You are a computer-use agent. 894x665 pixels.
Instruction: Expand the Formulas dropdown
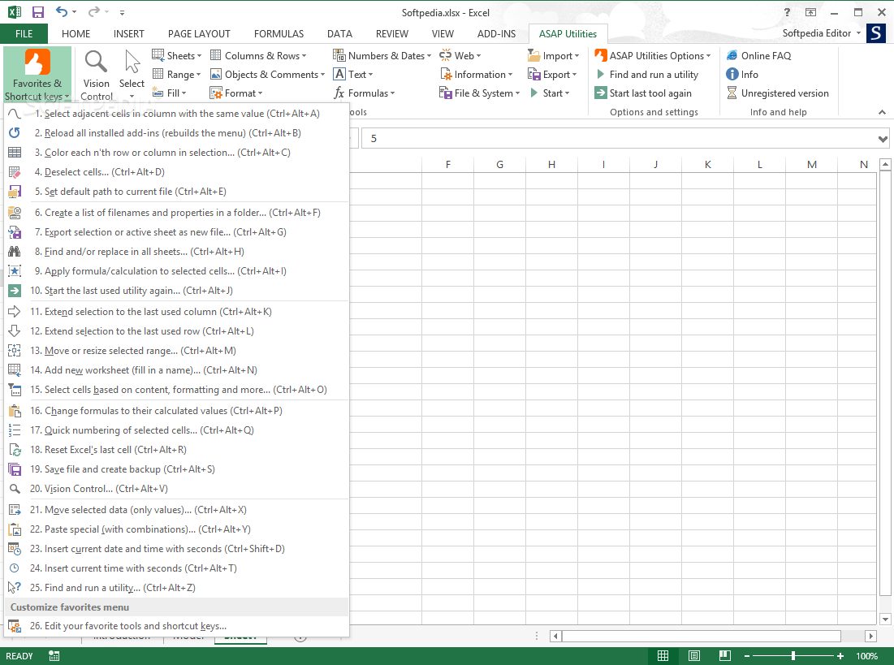click(x=364, y=93)
